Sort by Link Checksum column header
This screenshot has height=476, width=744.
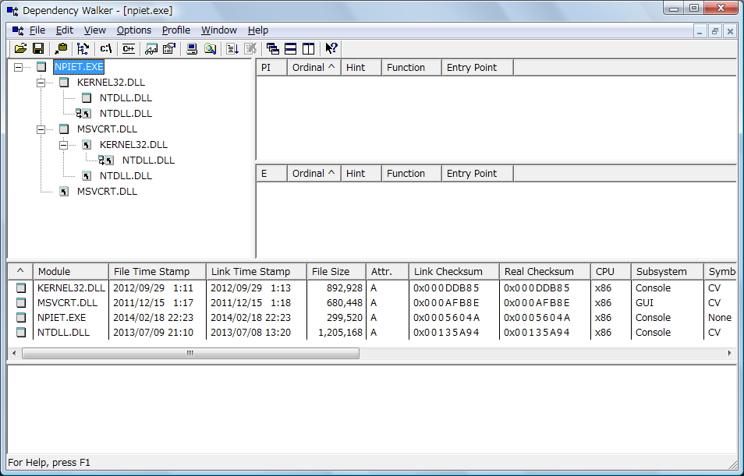[x=454, y=272]
